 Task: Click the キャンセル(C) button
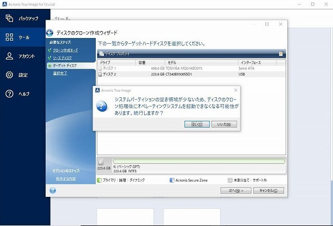(268, 191)
